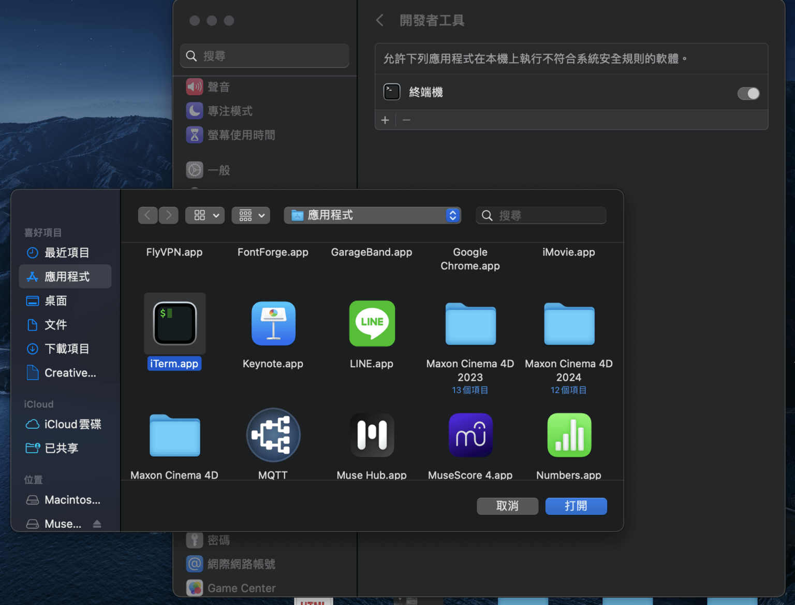Viewport: 795px width, 605px height.
Task: Select the MQTT app icon
Action: tap(273, 435)
